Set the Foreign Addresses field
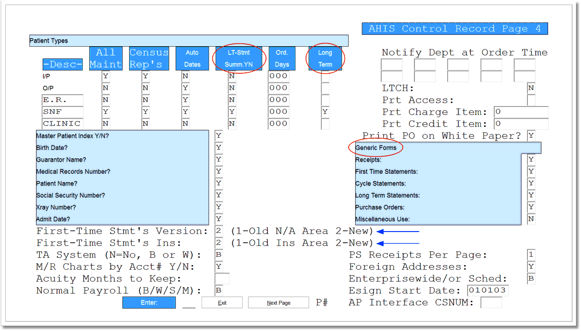The width and height of the screenshot is (581, 331). pos(531,267)
